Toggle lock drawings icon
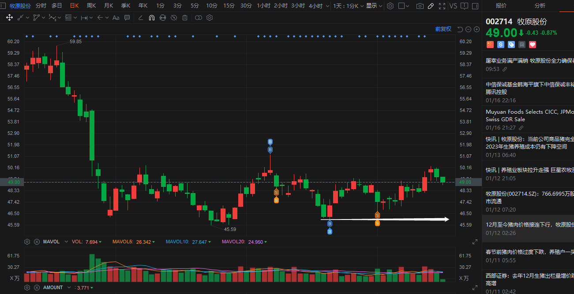The width and height of the screenshot is (574, 294). [x=163, y=18]
